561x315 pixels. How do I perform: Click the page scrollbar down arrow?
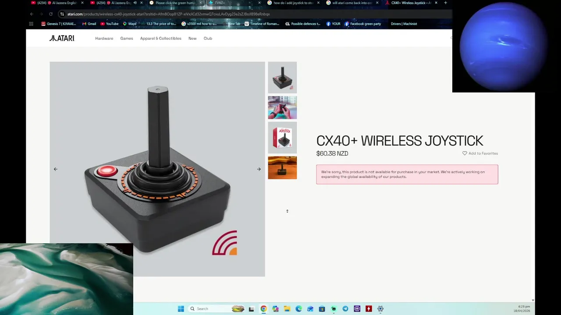pos(533,300)
